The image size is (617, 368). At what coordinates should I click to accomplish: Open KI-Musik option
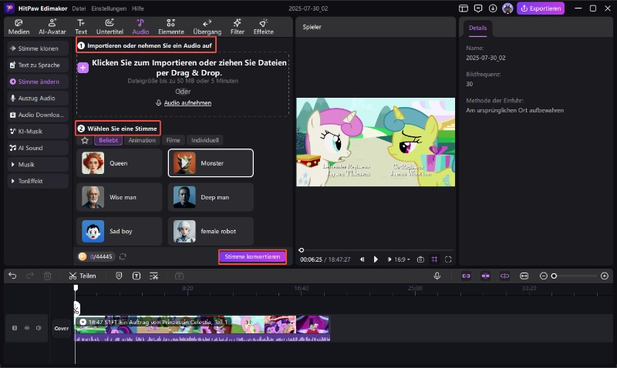(x=38, y=131)
